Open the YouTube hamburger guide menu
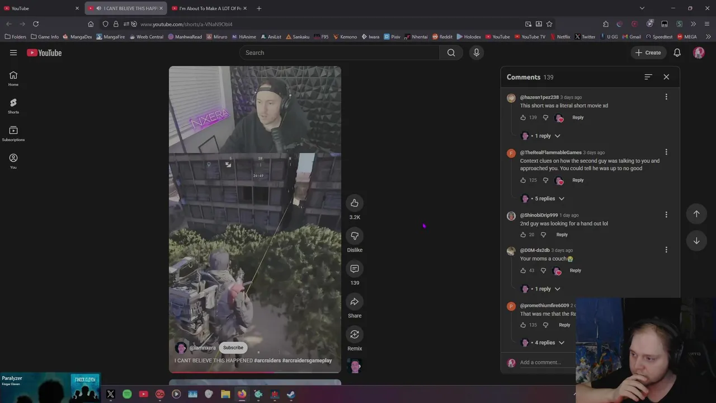Viewport: 716px width, 403px height. (x=13, y=53)
